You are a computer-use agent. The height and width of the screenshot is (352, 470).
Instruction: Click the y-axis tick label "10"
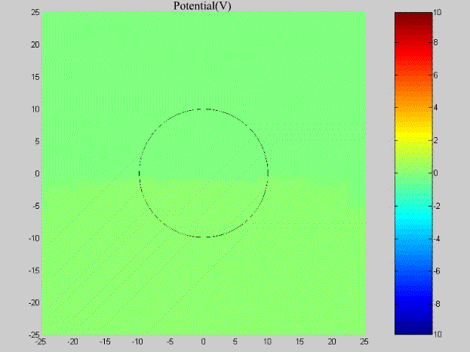pos(35,109)
